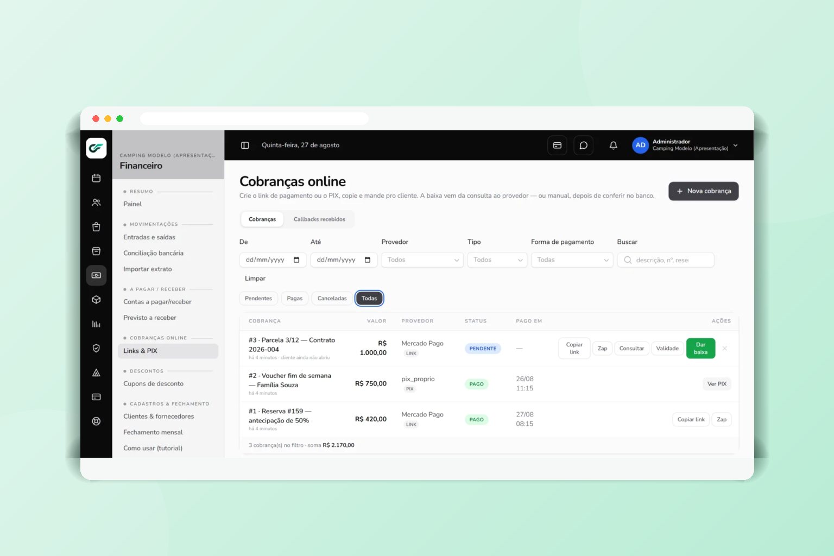Open Conciliação bancária in sidebar

[x=153, y=253]
